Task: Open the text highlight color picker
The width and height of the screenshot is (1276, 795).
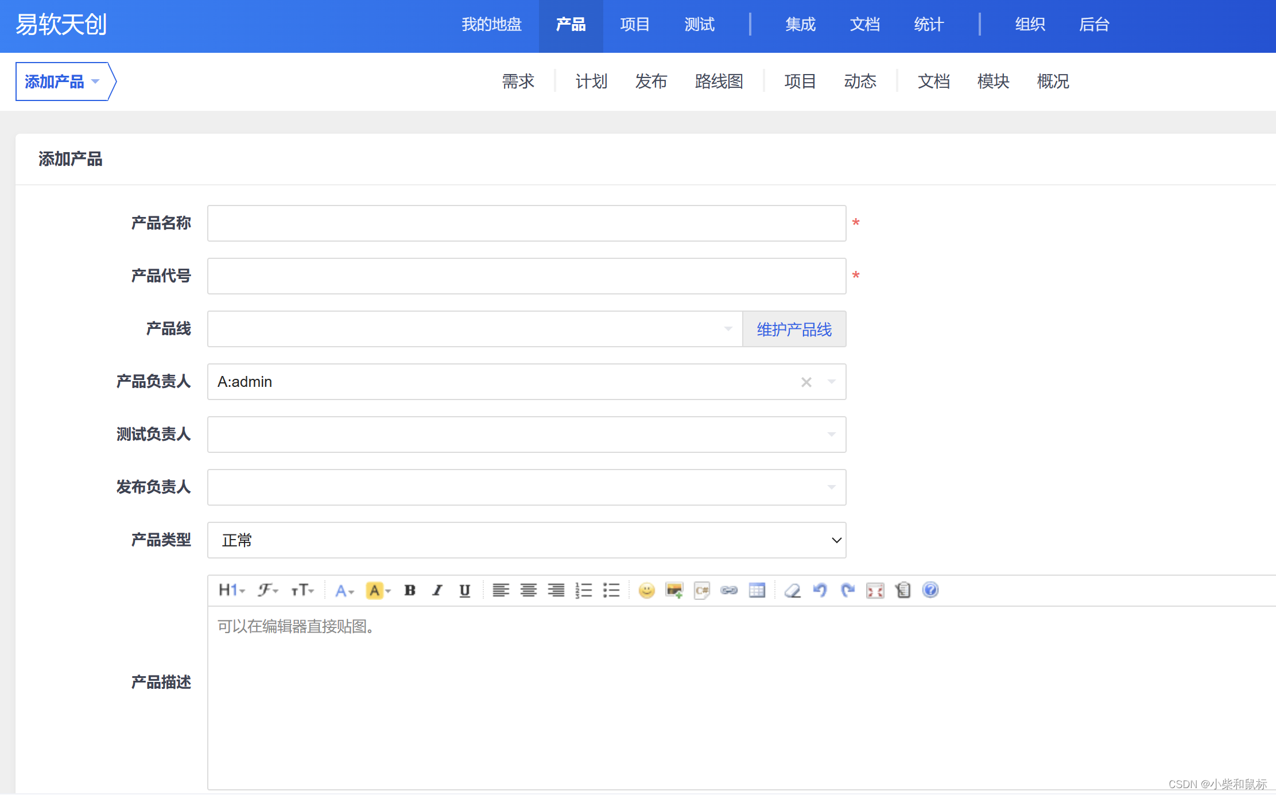Action: coord(378,590)
